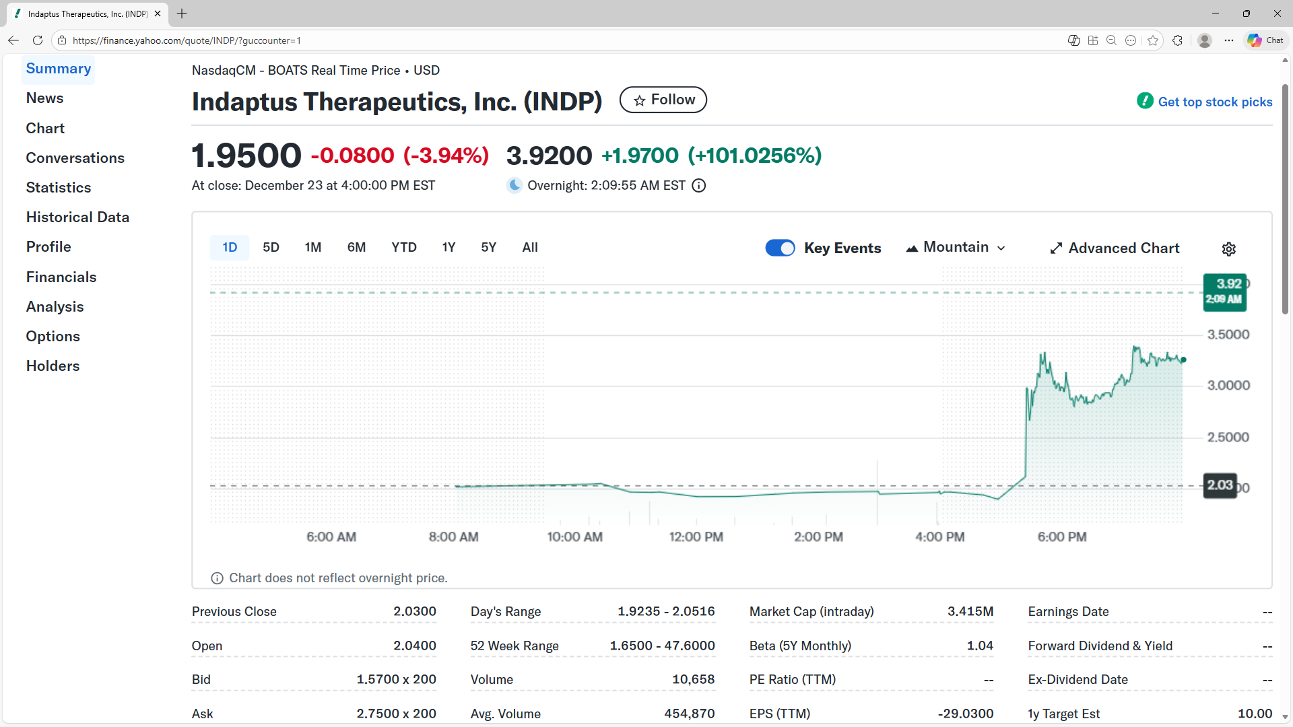
Task: Open the Advanced Chart view
Action: [1114, 248]
